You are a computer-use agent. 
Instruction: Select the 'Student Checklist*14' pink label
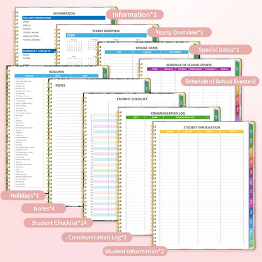pyautogui.click(x=59, y=223)
